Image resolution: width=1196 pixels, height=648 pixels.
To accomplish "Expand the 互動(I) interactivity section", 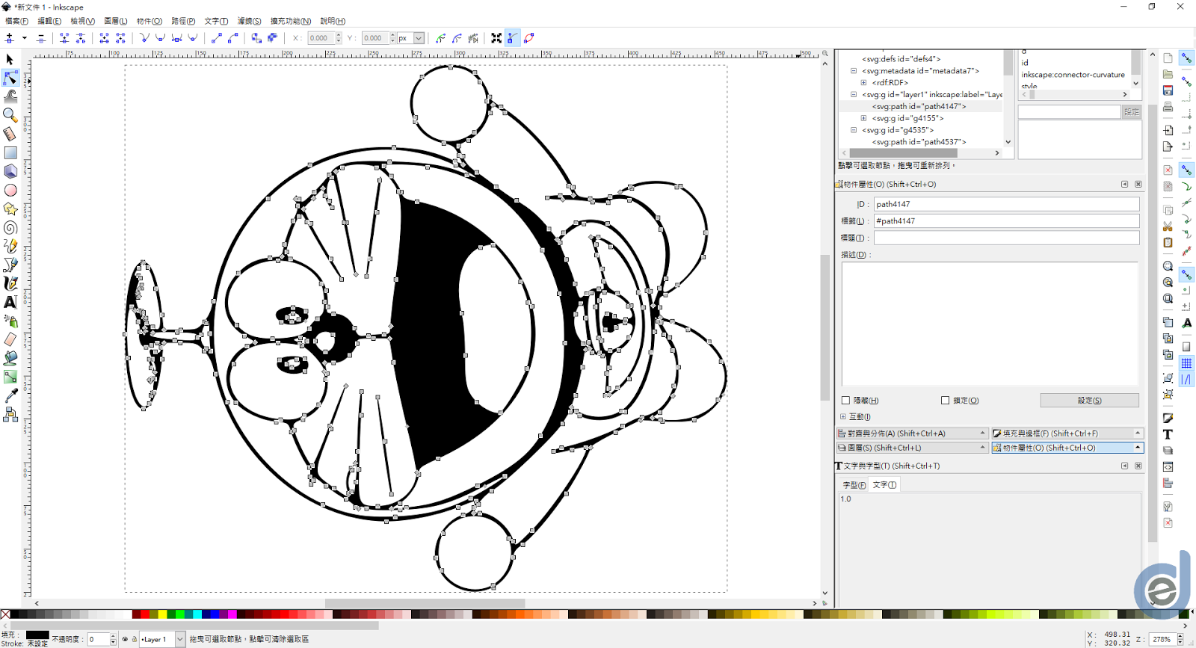I will pos(843,417).
